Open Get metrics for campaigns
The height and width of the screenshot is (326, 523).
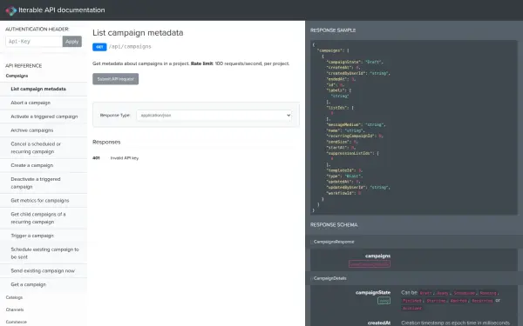[x=44, y=201]
